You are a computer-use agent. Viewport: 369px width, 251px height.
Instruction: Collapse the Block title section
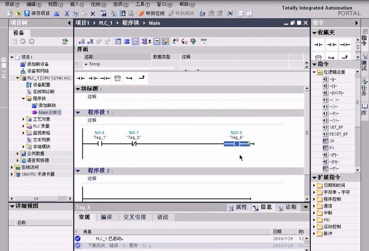(x=78, y=89)
